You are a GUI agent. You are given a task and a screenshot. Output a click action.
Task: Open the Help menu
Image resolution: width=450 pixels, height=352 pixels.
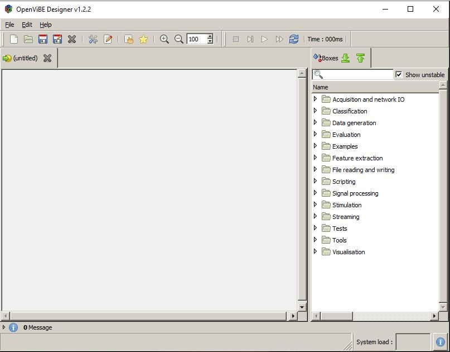[x=46, y=25]
